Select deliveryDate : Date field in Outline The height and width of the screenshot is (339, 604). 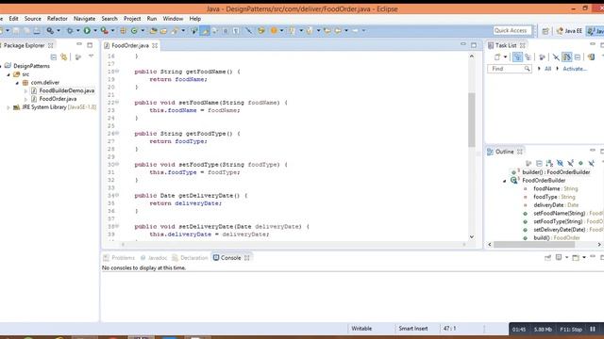pos(556,205)
